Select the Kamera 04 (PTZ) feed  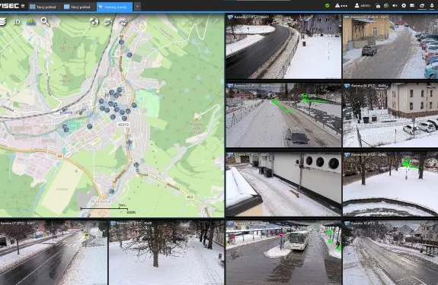390,115
